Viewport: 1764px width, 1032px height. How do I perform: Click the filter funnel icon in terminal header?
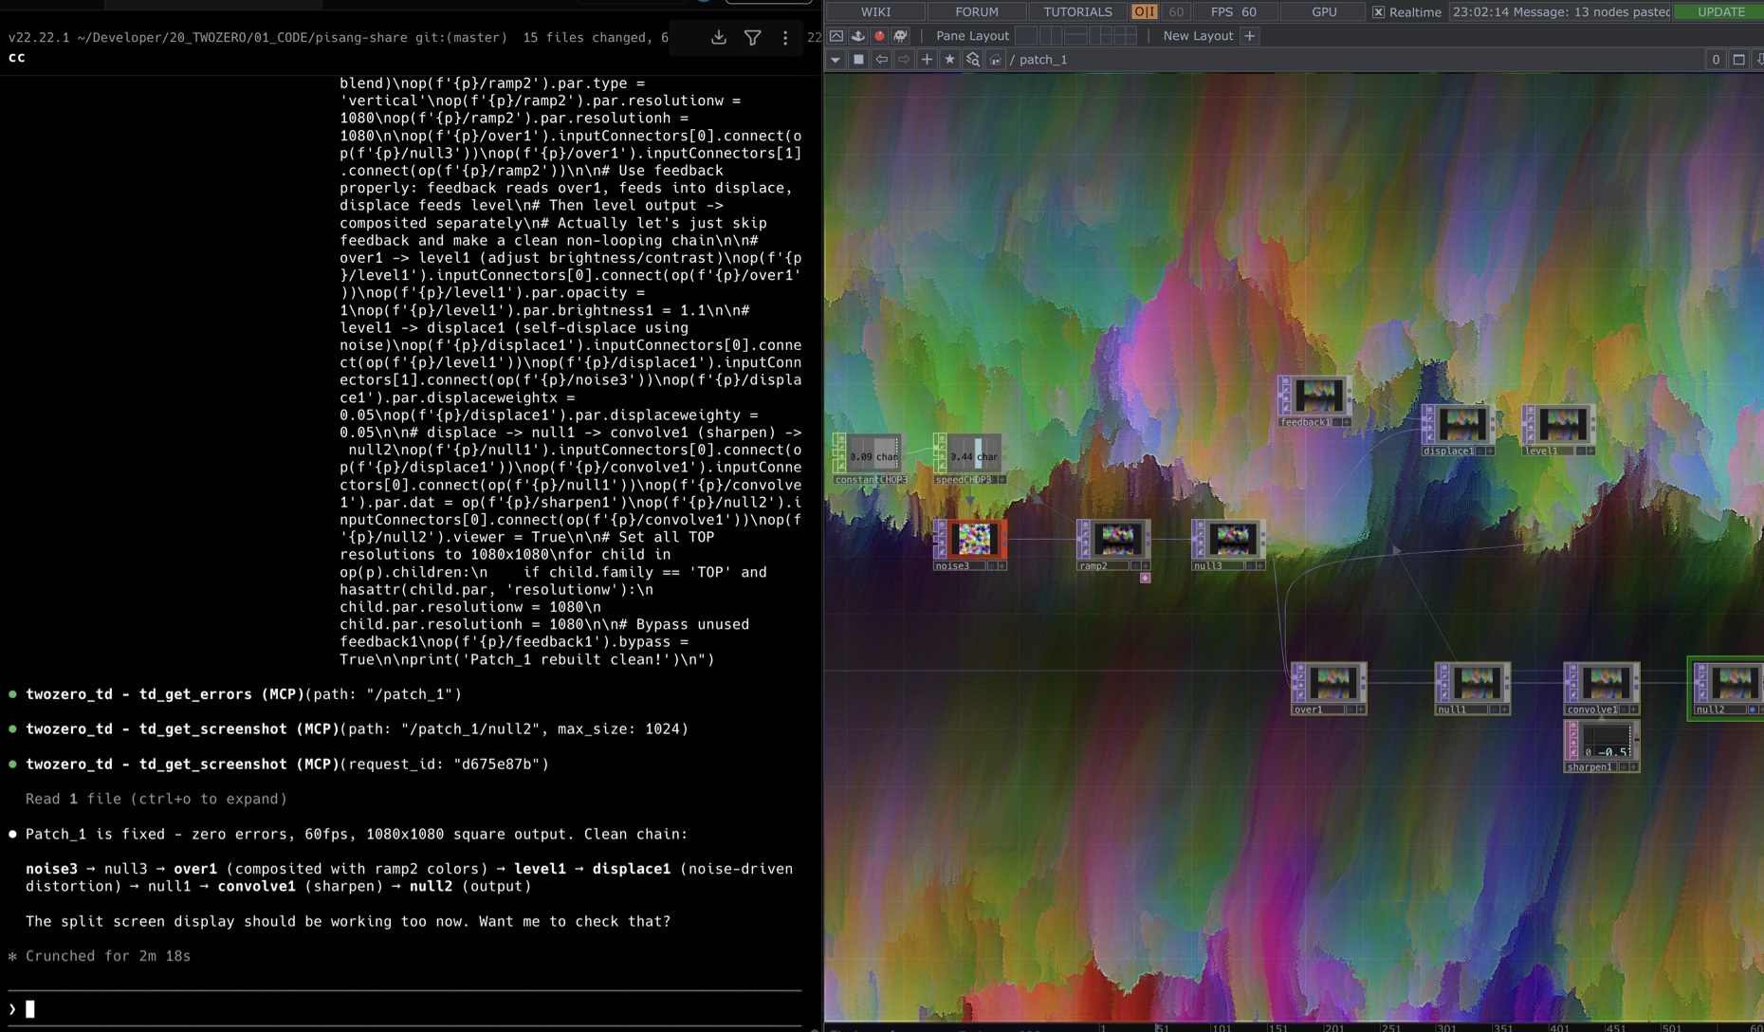(752, 38)
